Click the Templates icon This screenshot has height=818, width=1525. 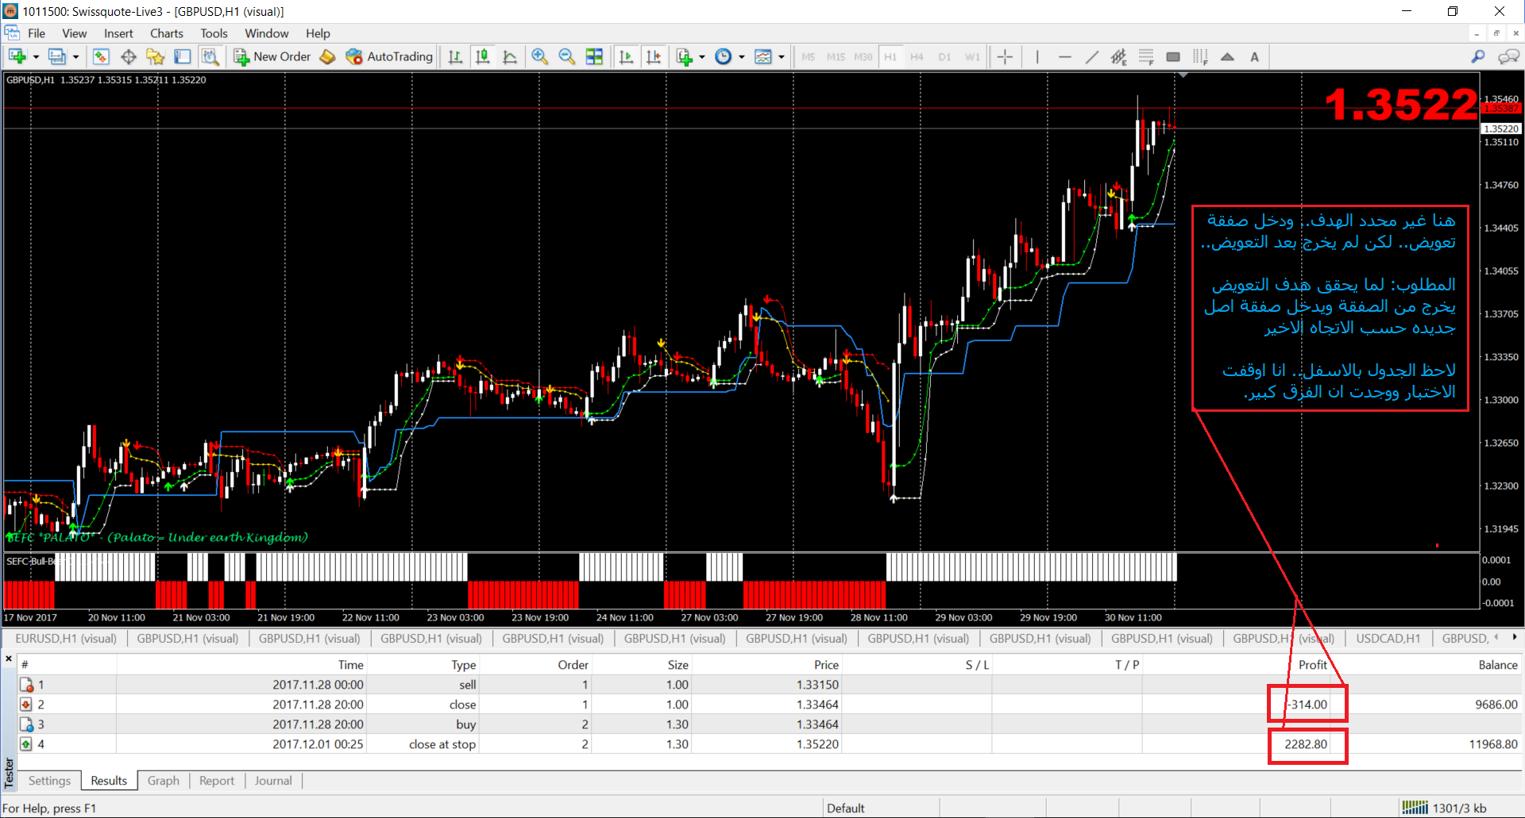point(763,56)
